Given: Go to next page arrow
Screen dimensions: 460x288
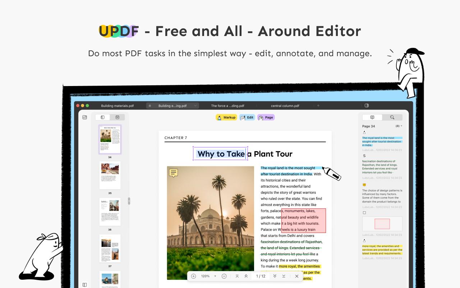Looking at the screenshot, I should (x=275, y=276).
